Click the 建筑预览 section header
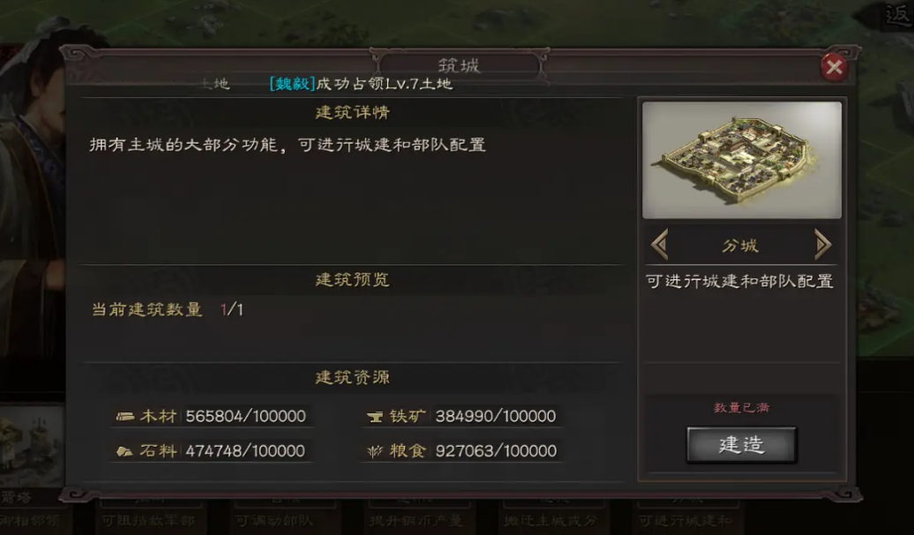The width and height of the screenshot is (914, 535). tap(352, 280)
